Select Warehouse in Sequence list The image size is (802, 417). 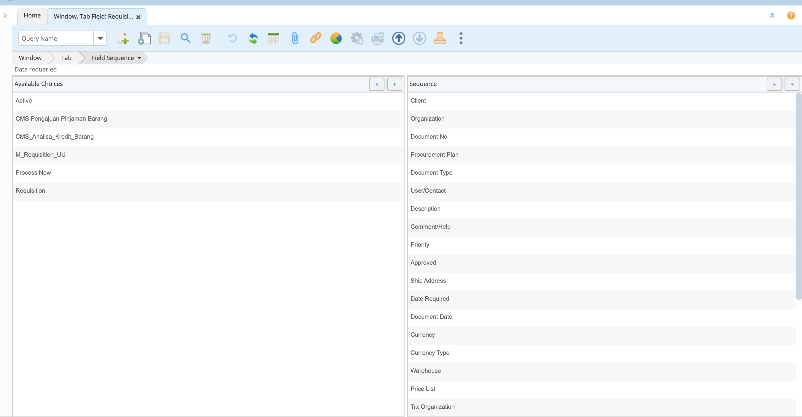pyautogui.click(x=602, y=371)
